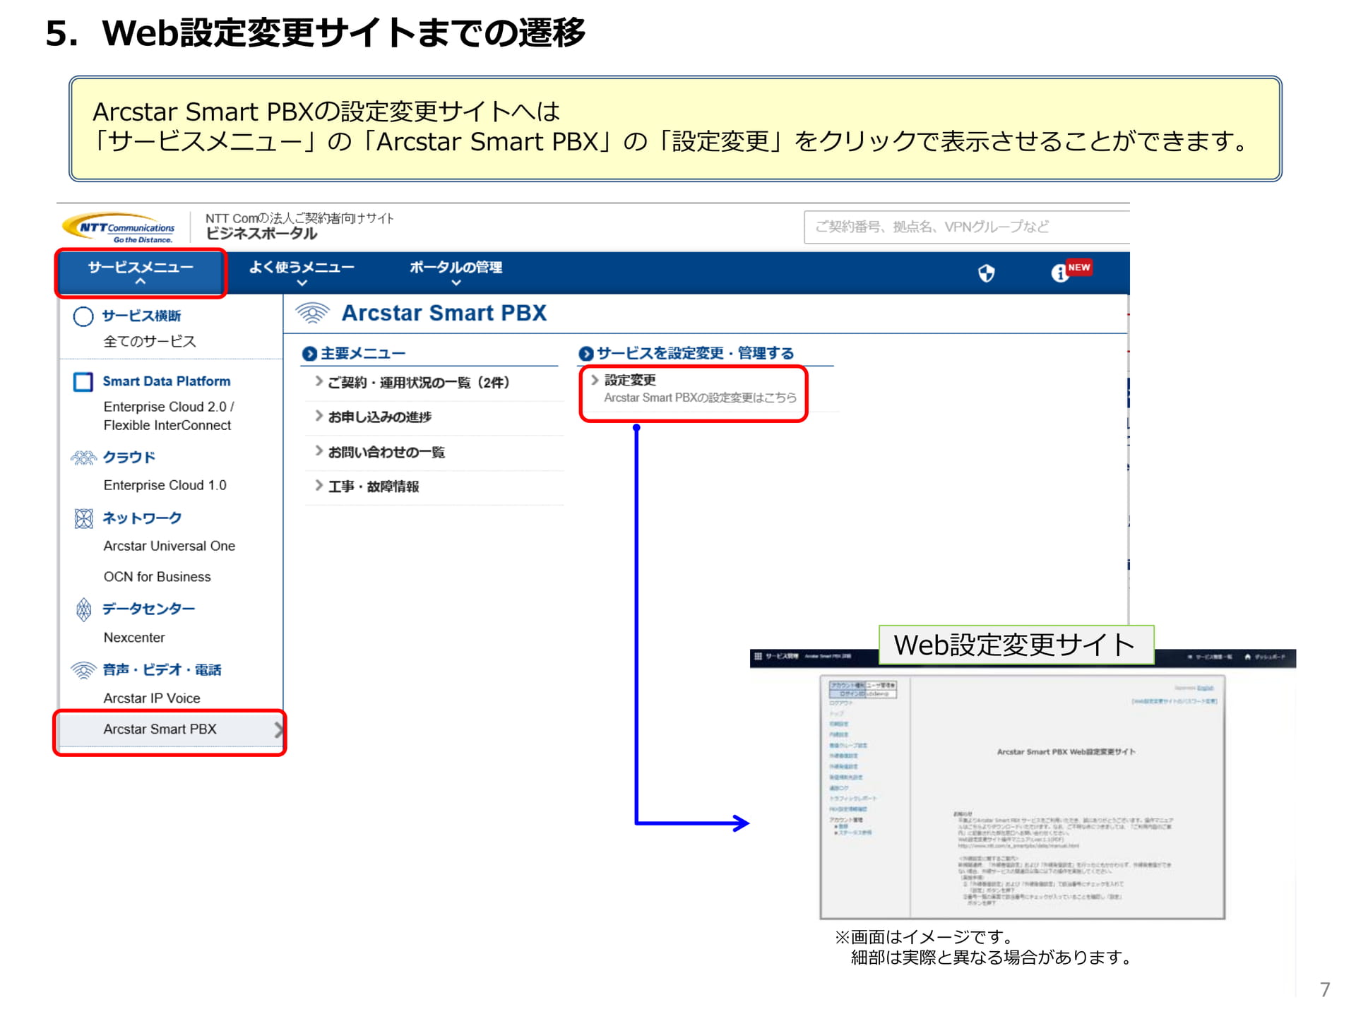The image size is (1356, 1014).
Task: Open the information icon with NEW badge
Action: (1070, 271)
